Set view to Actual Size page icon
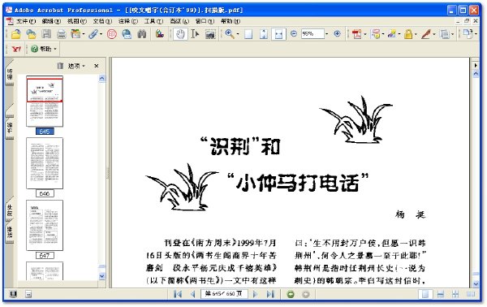The width and height of the screenshot is (487, 307). 248,34
